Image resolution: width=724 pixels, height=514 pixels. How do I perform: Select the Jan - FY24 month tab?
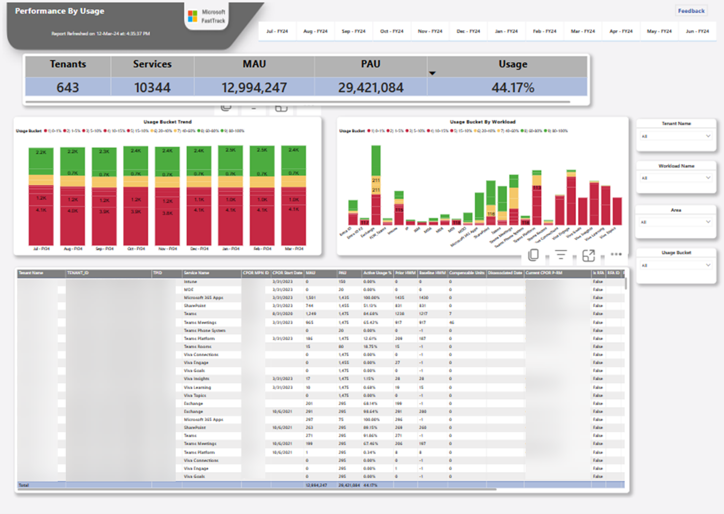tap(506, 31)
